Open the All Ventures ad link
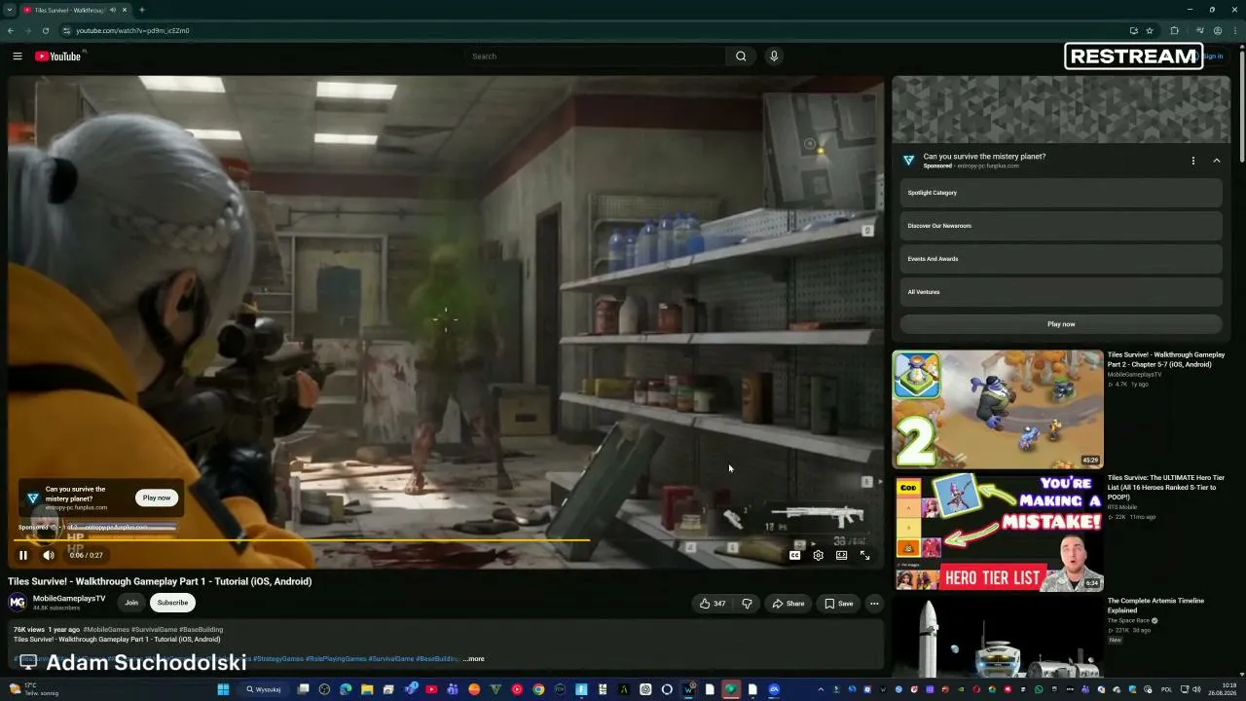The height and width of the screenshot is (701, 1246). (x=1061, y=292)
